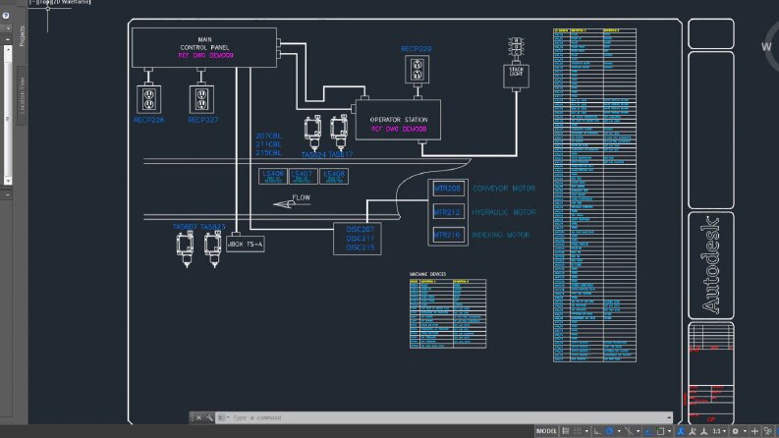Toggle the drawing grid display

tap(566, 431)
